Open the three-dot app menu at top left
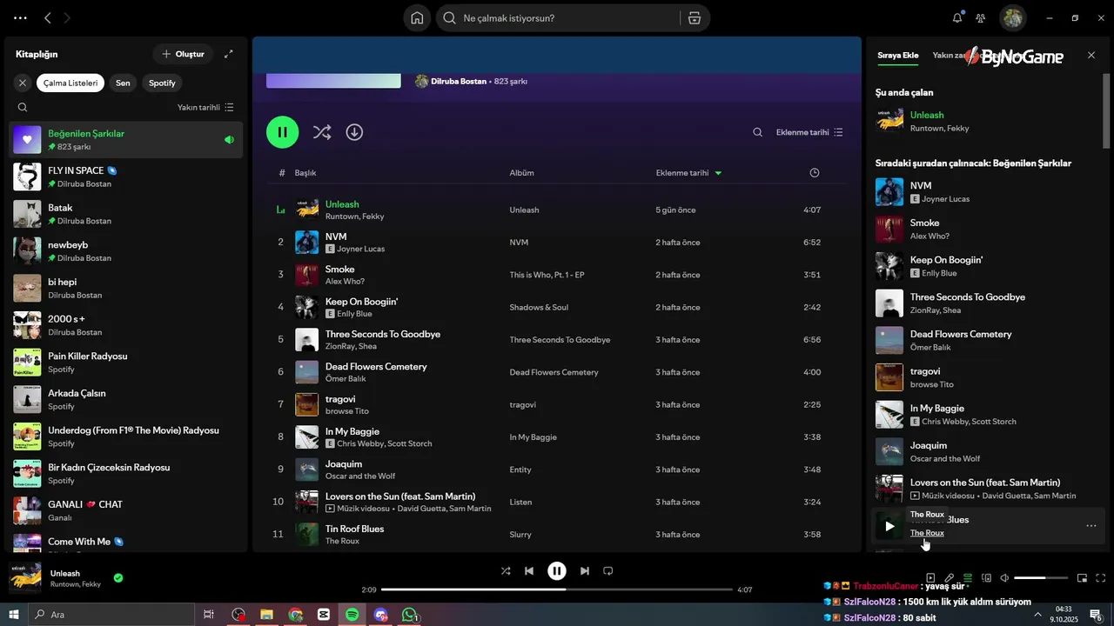The image size is (1114, 626). (21, 17)
